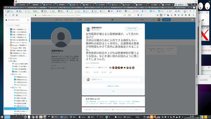Switch to first Firefox tab 'Sho'
Viewport: 211px width, 119px height.
11,11
